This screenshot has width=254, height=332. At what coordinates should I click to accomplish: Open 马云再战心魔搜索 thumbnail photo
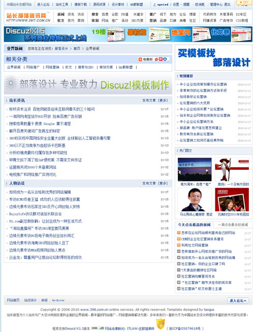pos(195,199)
